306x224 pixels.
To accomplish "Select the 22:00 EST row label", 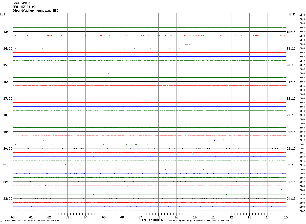I will (8, 182).
